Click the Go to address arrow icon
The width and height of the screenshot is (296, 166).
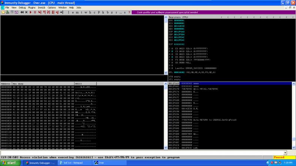click(x=61, y=12)
